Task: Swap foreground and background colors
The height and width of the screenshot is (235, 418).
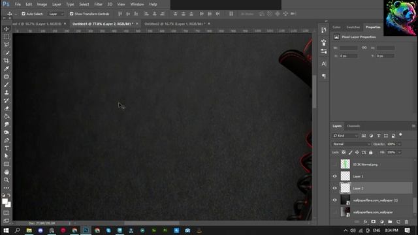Action: pyautogui.click(x=9, y=195)
